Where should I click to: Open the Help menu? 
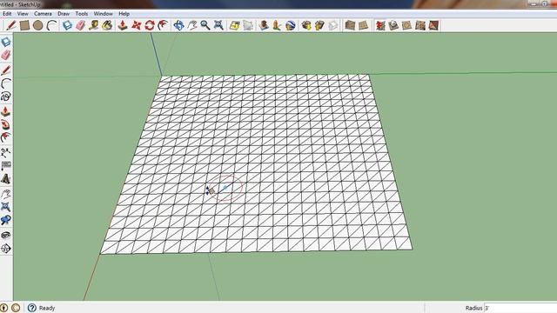coord(124,14)
